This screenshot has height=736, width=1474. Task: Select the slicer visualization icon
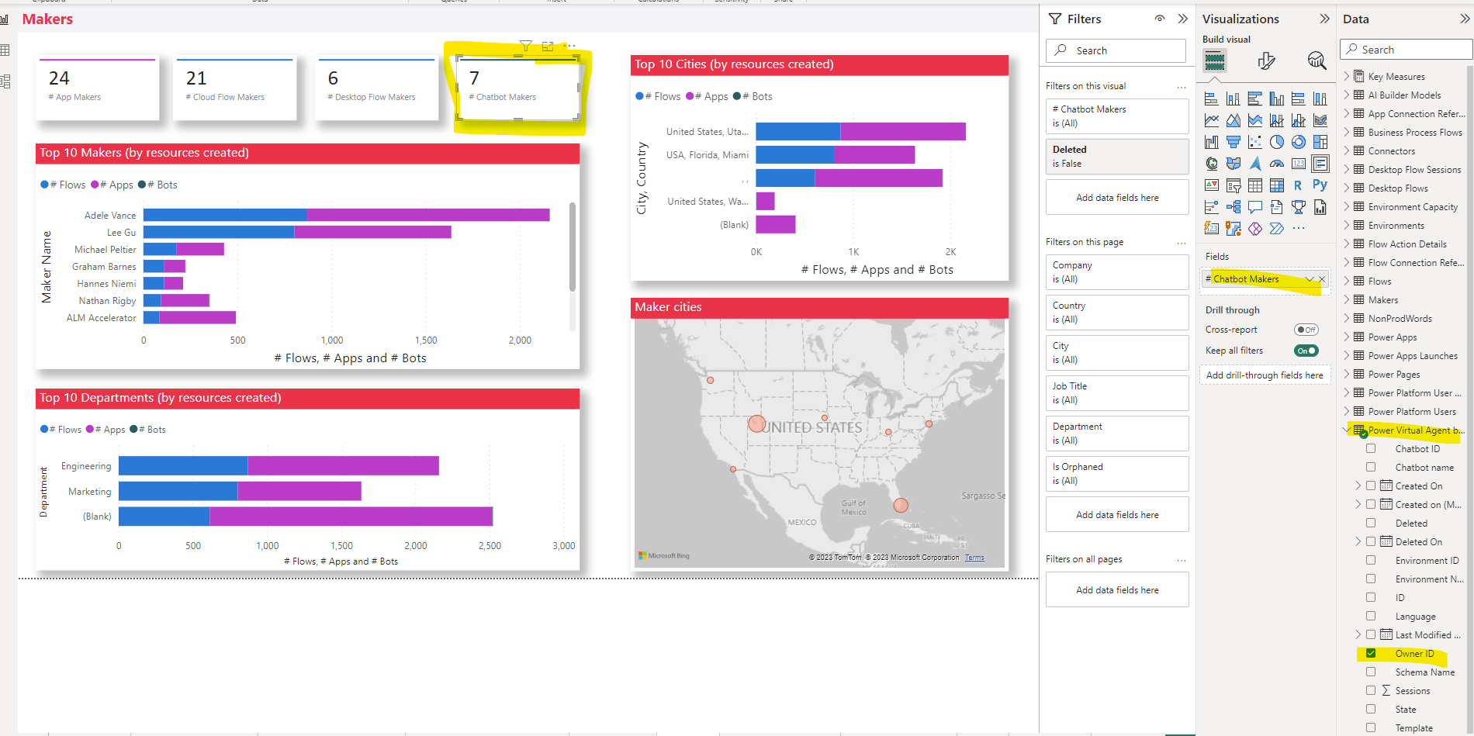pyautogui.click(x=1234, y=185)
